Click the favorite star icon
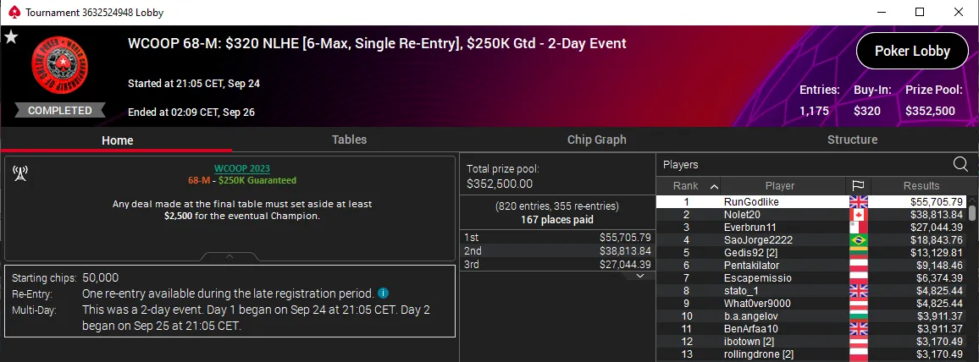Screen dimensions: 979x362 tap(11, 37)
